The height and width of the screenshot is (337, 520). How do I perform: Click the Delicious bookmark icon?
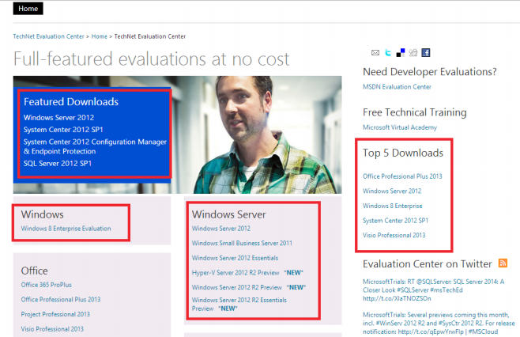point(400,53)
